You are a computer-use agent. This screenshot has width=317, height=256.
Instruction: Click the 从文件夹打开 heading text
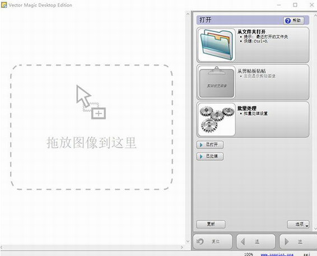tap(251, 32)
